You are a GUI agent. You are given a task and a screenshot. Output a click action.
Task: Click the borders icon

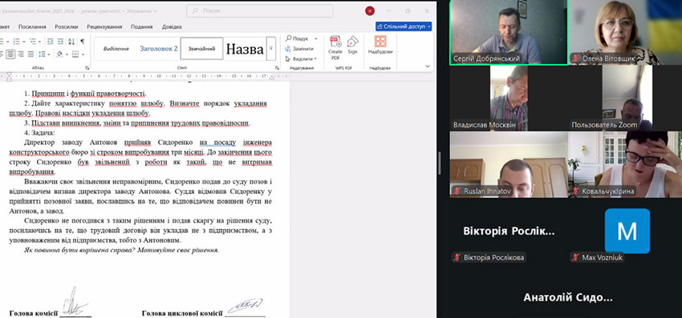coord(75,54)
